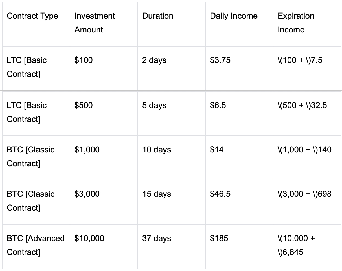Click the Duration column header
This screenshot has width=342, height=271.
(158, 16)
